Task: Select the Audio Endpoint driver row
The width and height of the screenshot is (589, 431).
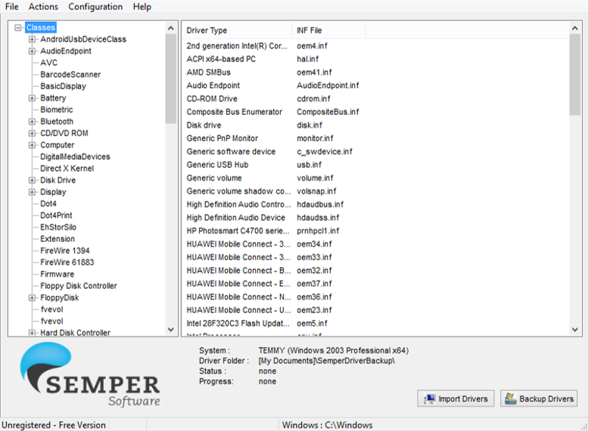Action: click(213, 85)
